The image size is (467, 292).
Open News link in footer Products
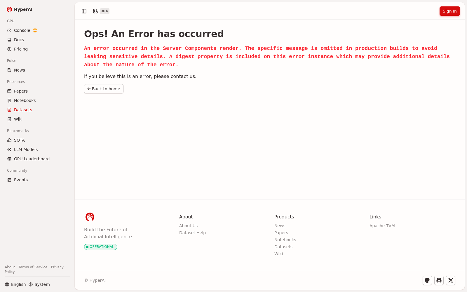click(280, 226)
